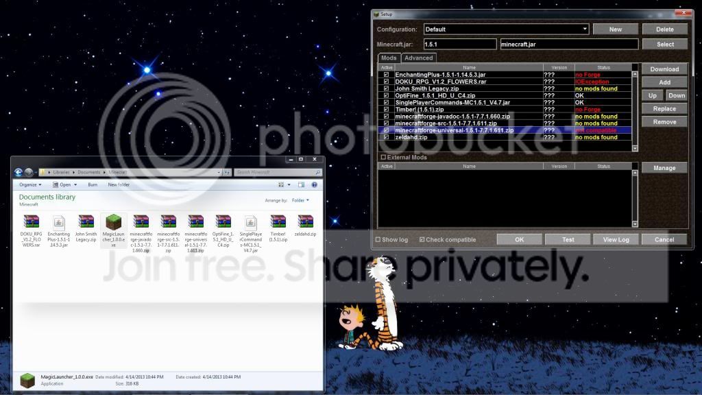This screenshot has height=395, width=702.
Task: Switch to the Advanced tab
Action: (x=418, y=58)
